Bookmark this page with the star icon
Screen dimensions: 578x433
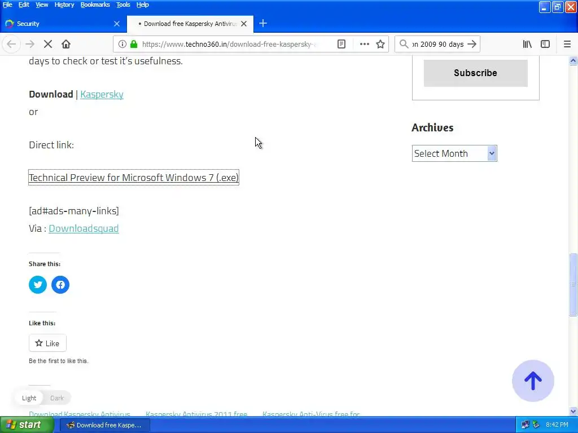(380, 44)
